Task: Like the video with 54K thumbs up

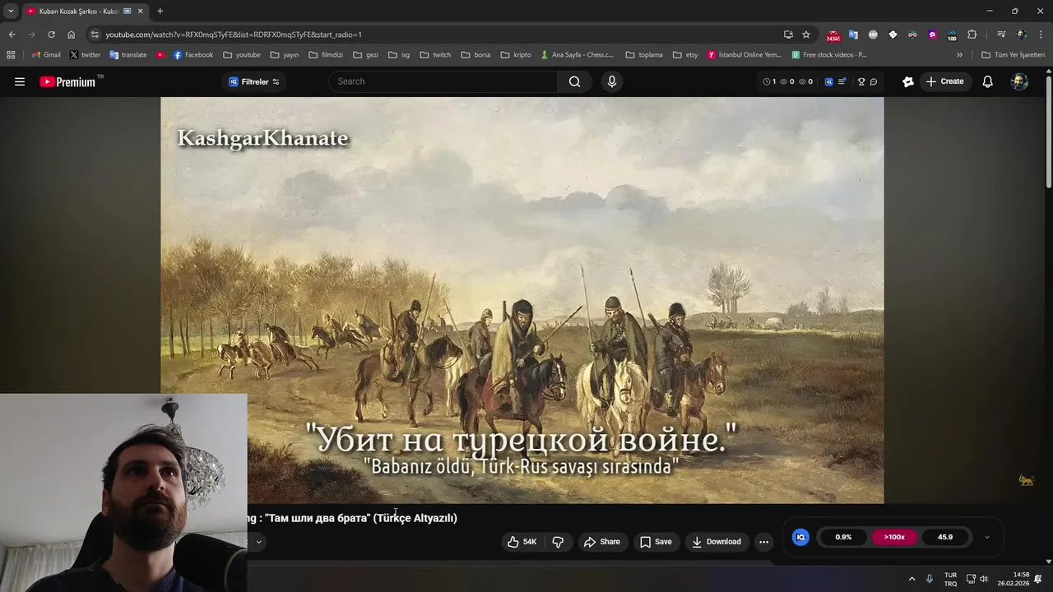Action: [522, 541]
